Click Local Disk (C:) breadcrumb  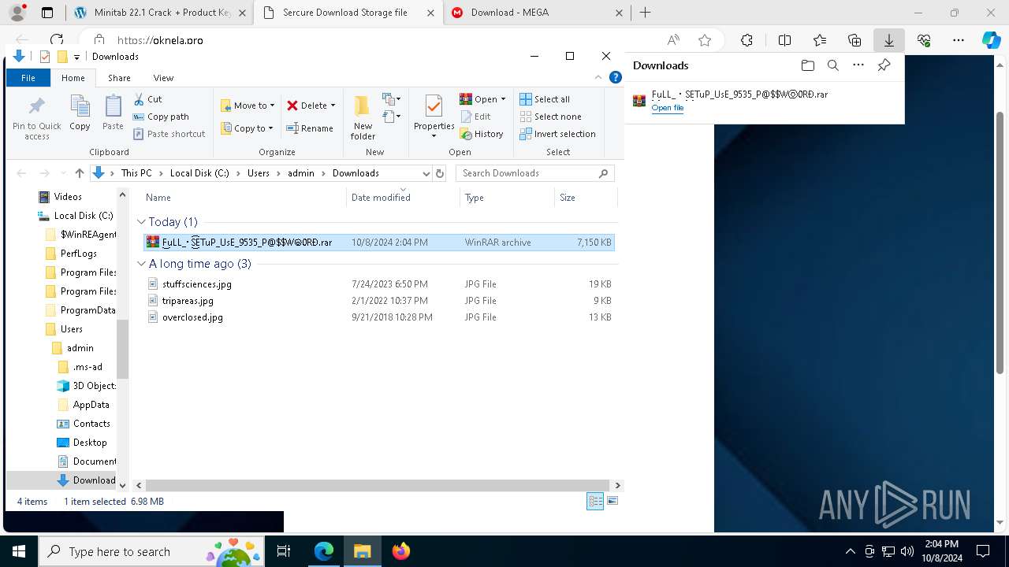pyautogui.click(x=199, y=173)
